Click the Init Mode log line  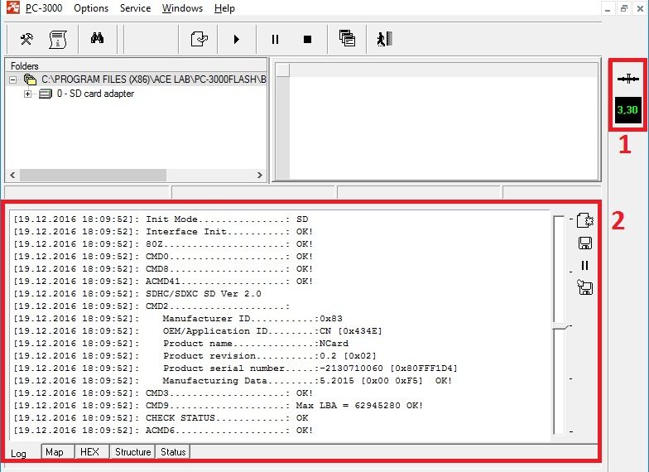(x=161, y=219)
